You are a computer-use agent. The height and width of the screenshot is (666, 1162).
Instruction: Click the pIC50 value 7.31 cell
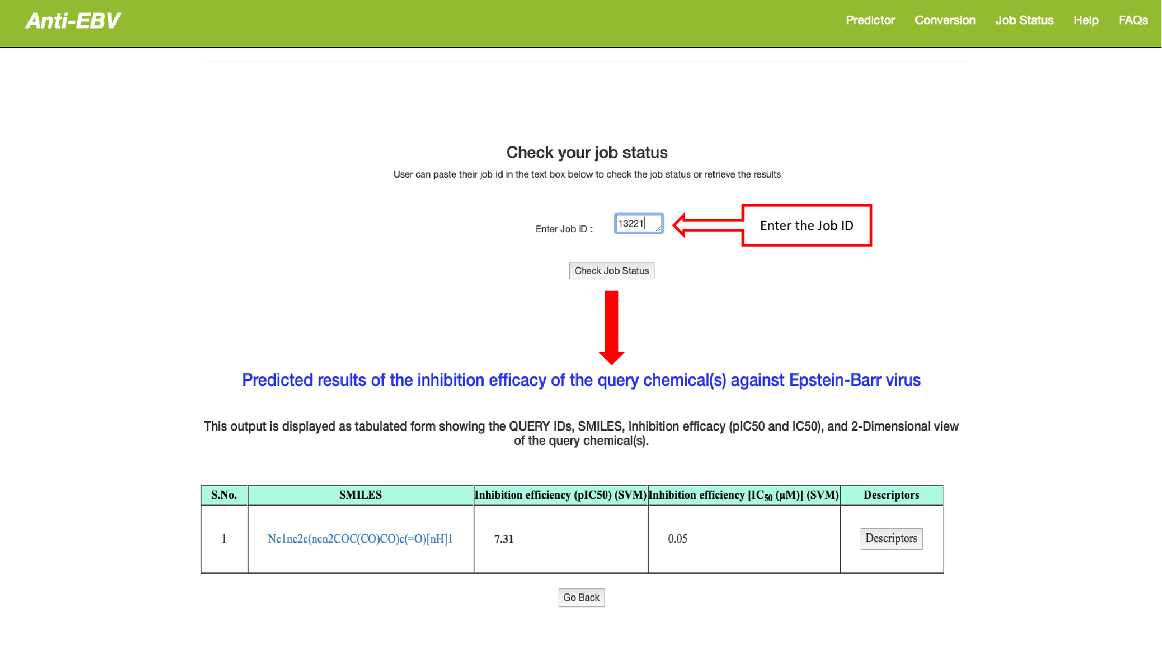coord(503,539)
